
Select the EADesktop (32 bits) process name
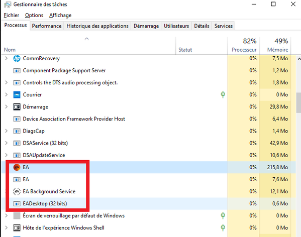click(45, 203)
